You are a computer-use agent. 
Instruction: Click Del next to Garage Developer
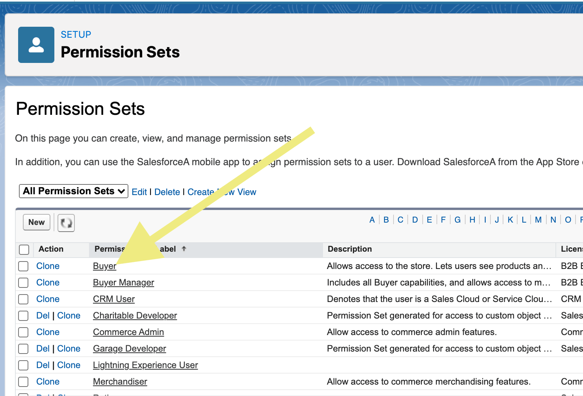[43, 348]
